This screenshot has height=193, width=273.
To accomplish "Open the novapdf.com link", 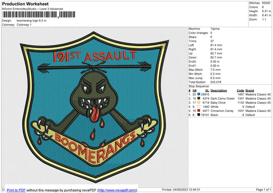I will 117,190.
